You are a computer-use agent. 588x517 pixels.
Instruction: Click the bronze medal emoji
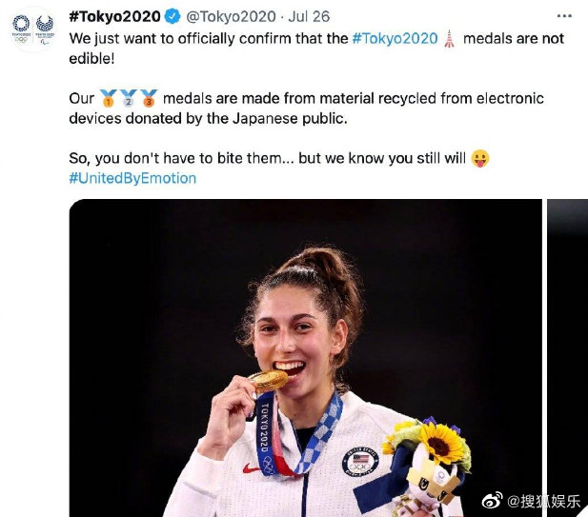click(149, 98)
